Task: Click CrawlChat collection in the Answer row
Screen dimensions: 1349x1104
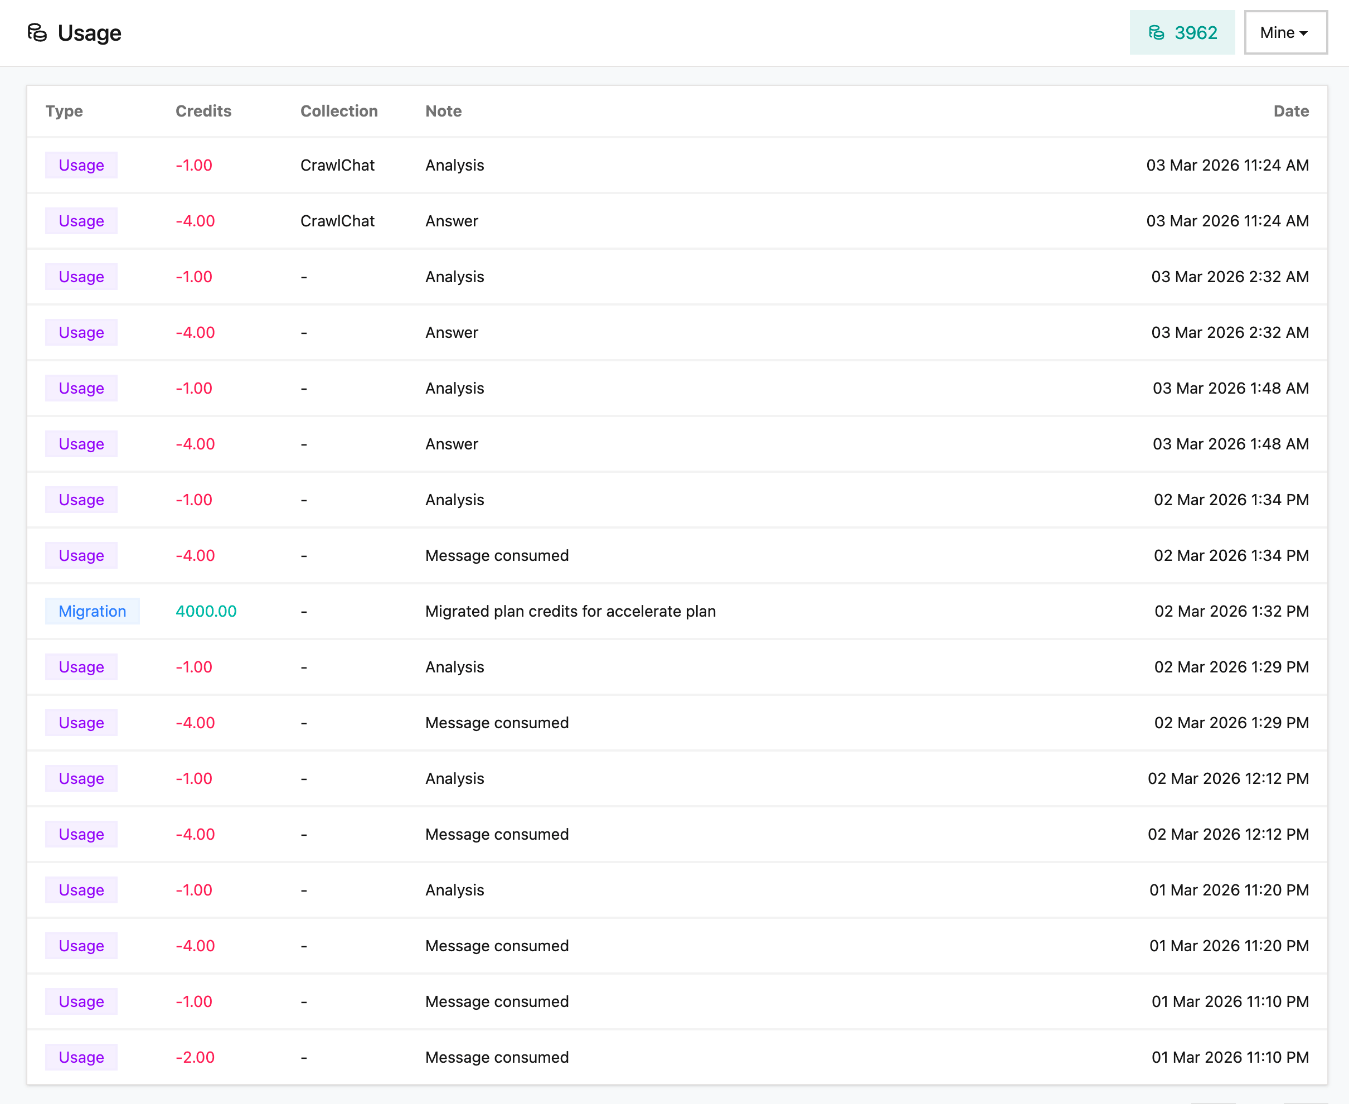Action: tap(337, 221)
